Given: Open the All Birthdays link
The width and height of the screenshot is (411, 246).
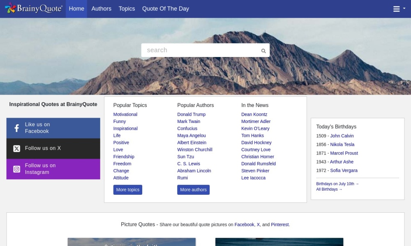Looking at the screenshot, I should click(x=329, y=189).
